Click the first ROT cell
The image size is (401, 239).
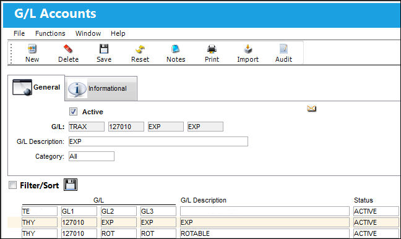[x=119, y=233]
